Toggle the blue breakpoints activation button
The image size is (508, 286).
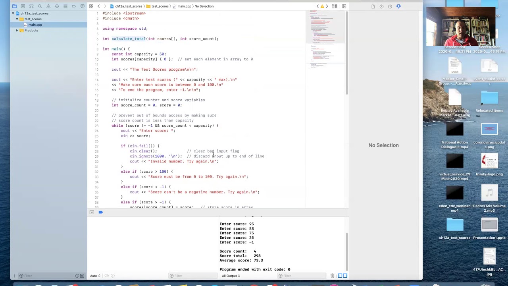tap(100, 213)
